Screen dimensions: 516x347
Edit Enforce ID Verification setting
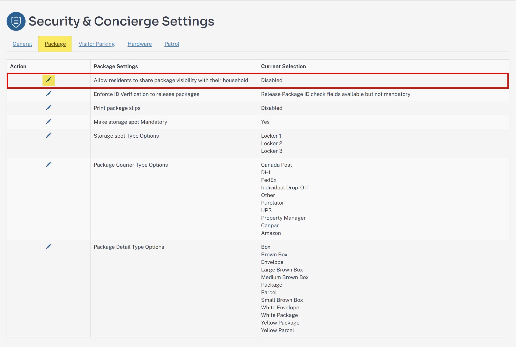click(x=49, y=94)
